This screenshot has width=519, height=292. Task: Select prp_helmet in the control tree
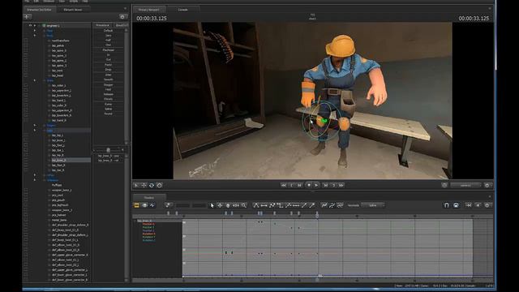click(59, 215)
